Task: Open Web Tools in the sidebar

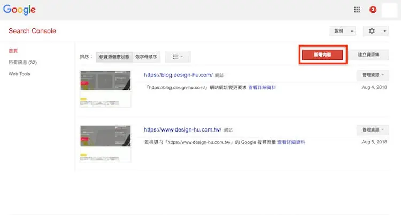Action: 19,74
